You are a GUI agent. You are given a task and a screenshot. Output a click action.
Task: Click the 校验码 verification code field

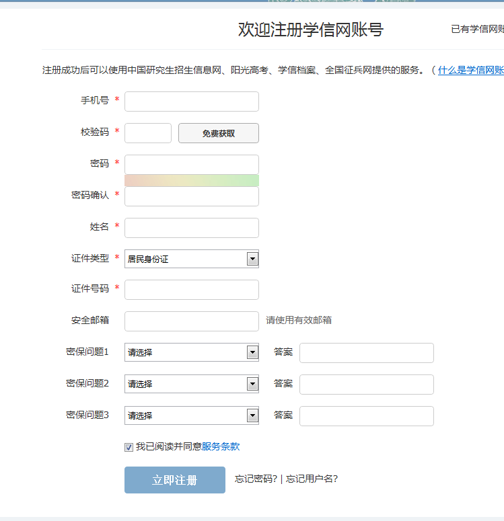click(148, 133)
